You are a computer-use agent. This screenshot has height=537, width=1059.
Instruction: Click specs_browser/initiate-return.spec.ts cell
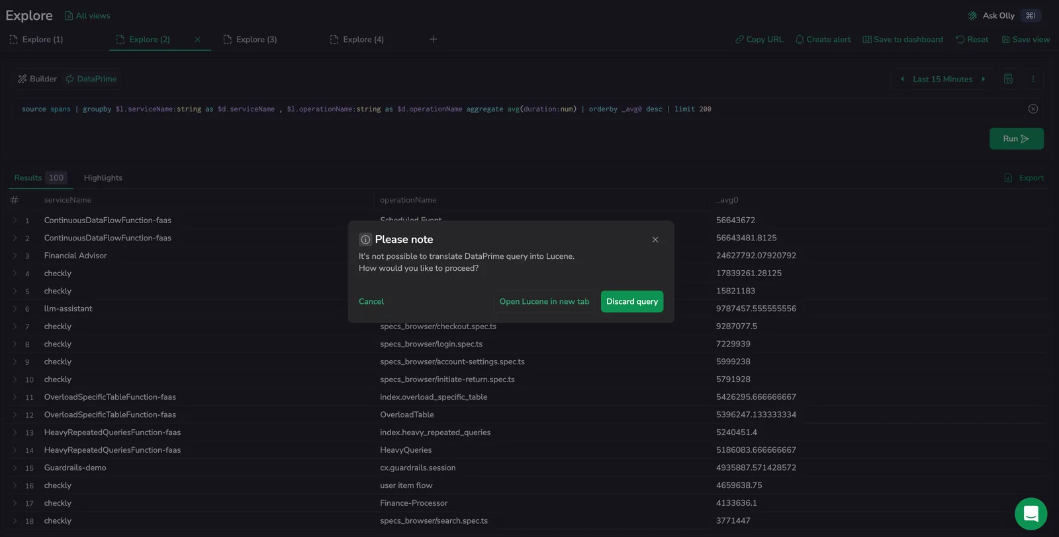pos(447,379)
